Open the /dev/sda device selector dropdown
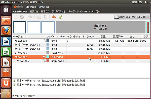The width and height of the screenshot is (151, 99). (x=132, y=17)
